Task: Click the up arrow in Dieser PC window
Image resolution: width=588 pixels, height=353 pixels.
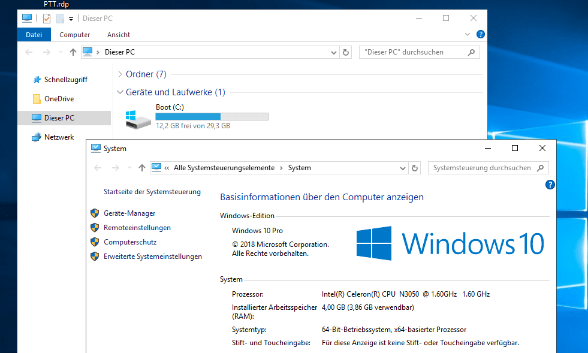Action: 73,52
